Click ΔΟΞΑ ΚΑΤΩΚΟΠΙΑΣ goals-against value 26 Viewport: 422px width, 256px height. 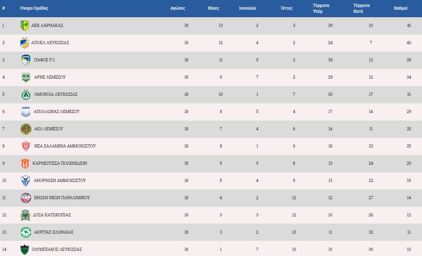pyautogui.click(x=371, y=215)
